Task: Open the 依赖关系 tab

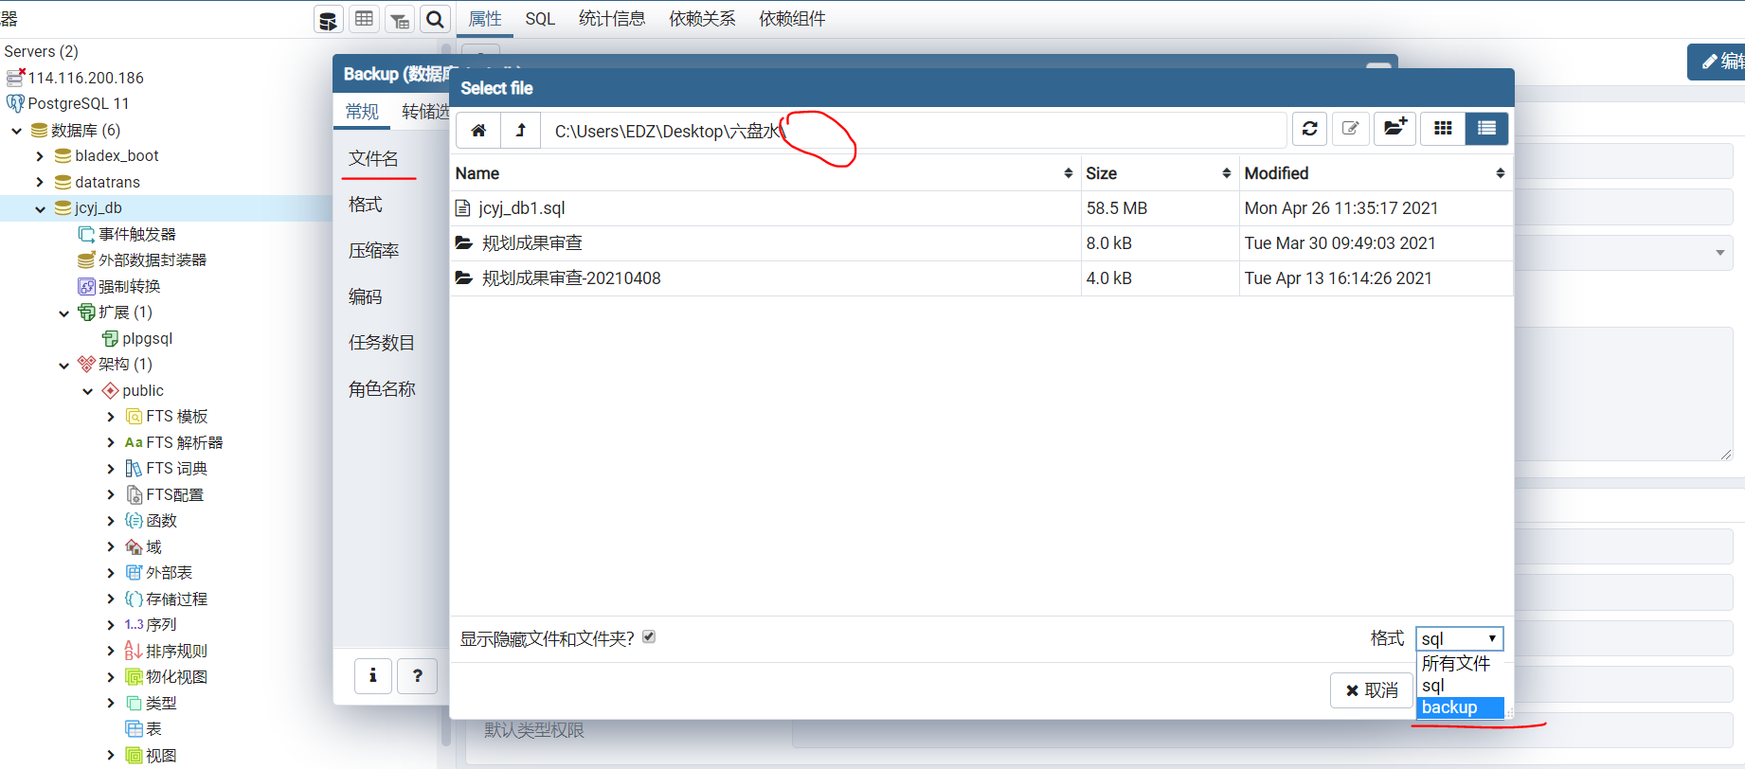Action: point(702,19)
